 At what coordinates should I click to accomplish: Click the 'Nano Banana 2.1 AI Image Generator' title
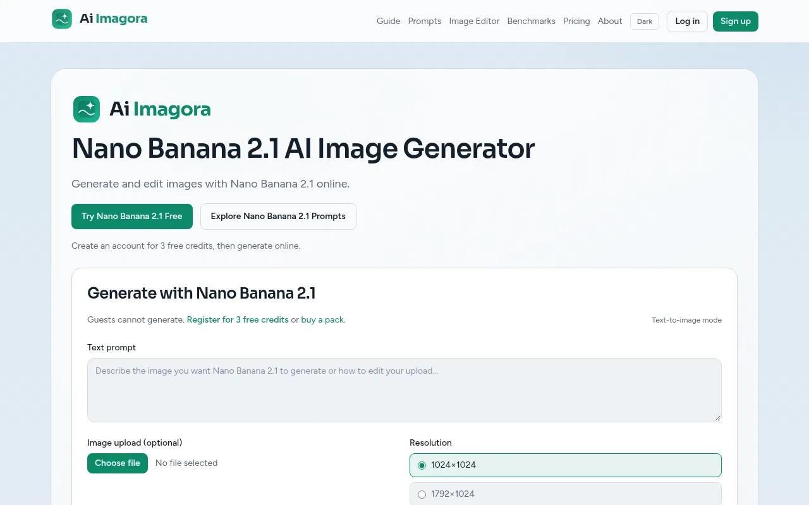pyautogui.click(x=303, y=149)
